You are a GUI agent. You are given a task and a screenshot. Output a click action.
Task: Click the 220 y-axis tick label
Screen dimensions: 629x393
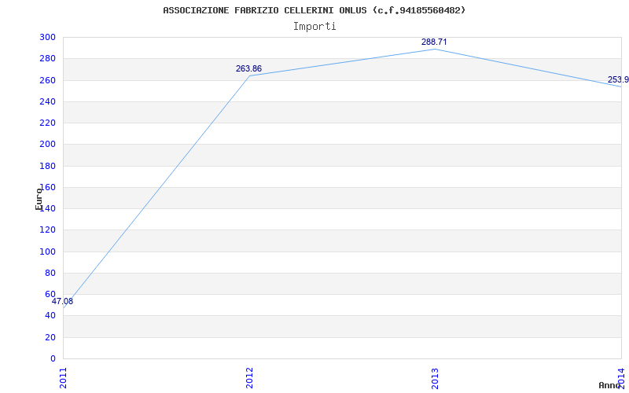[x=47, y=123]
